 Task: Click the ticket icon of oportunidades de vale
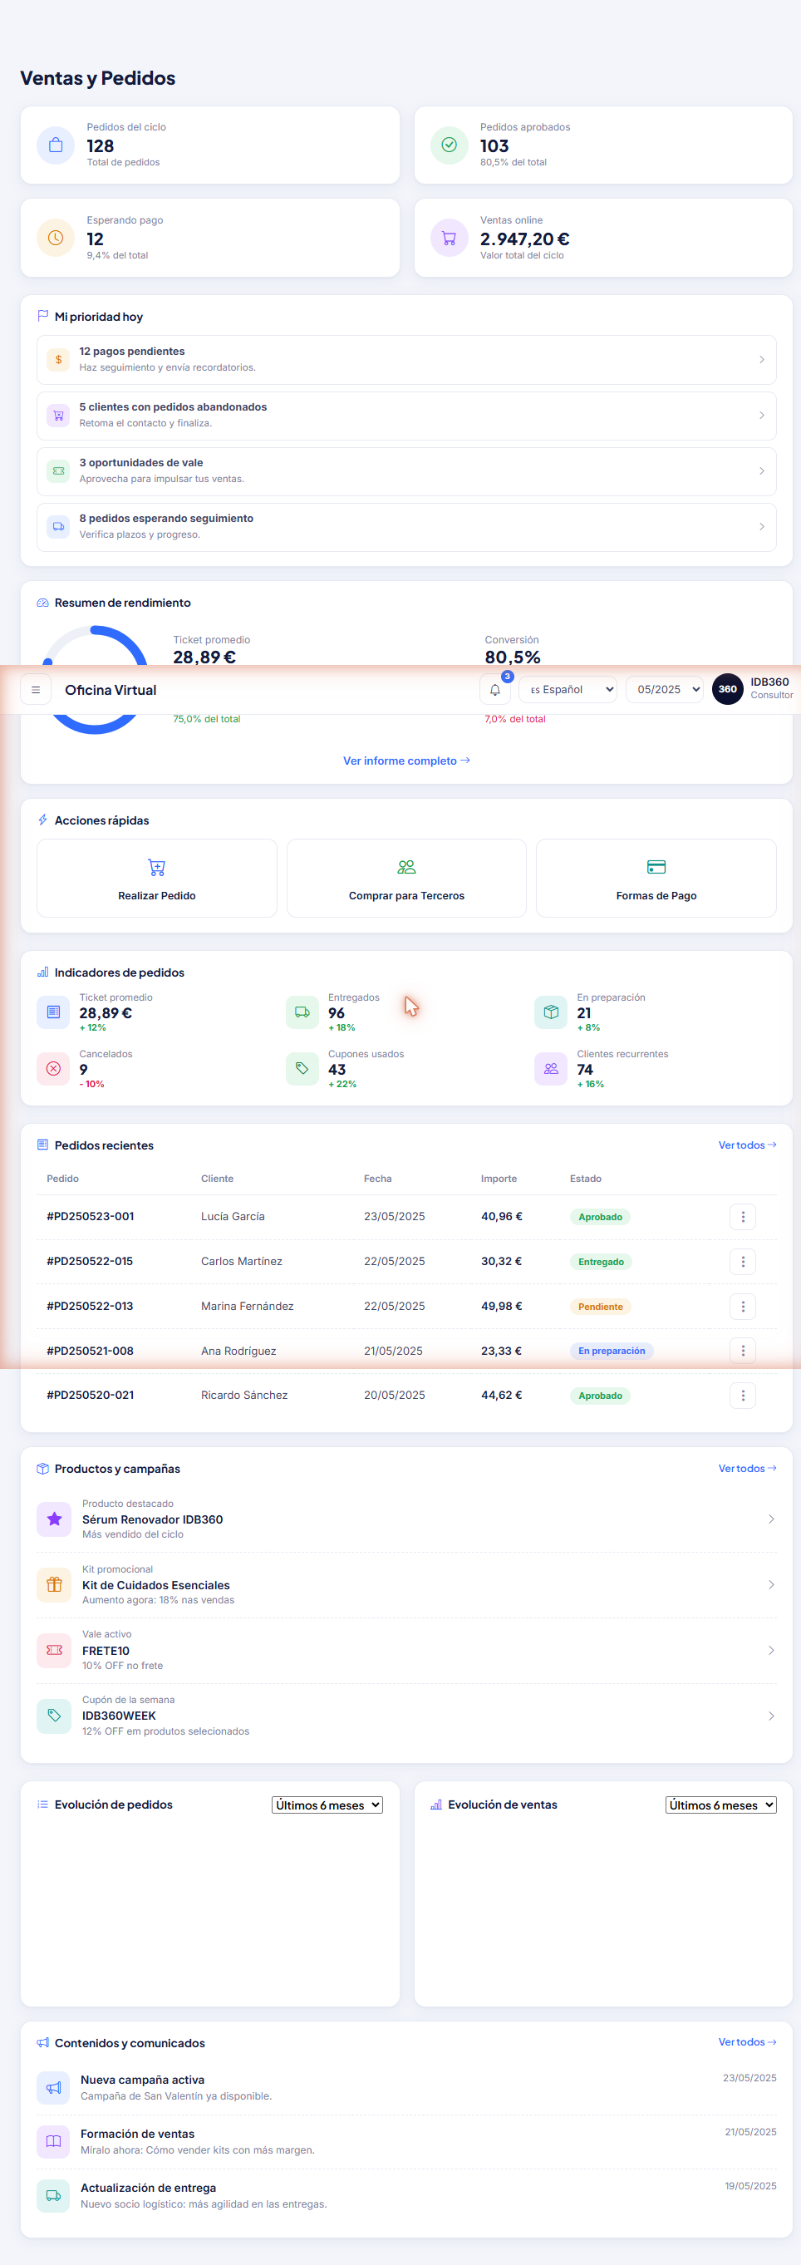tap(58, 471)
